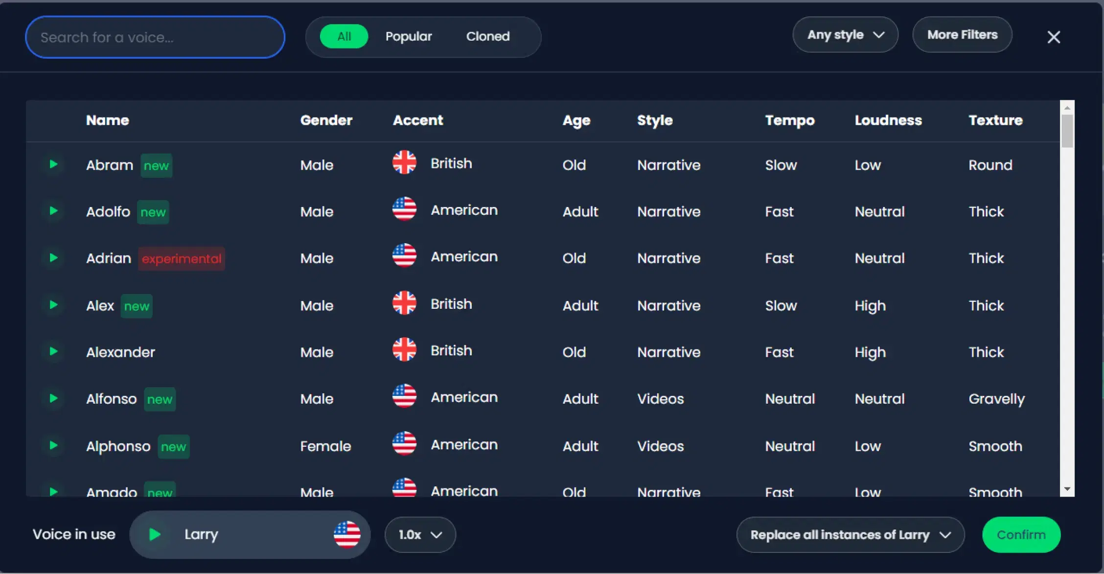Preview the Alfonso voice
The width and height of the screenshot is (1104, 574).
53,398
